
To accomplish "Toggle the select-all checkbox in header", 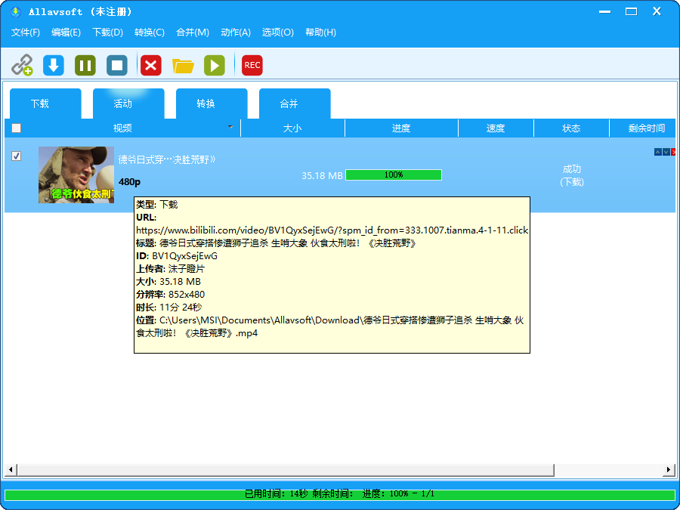I will (16, 128).
